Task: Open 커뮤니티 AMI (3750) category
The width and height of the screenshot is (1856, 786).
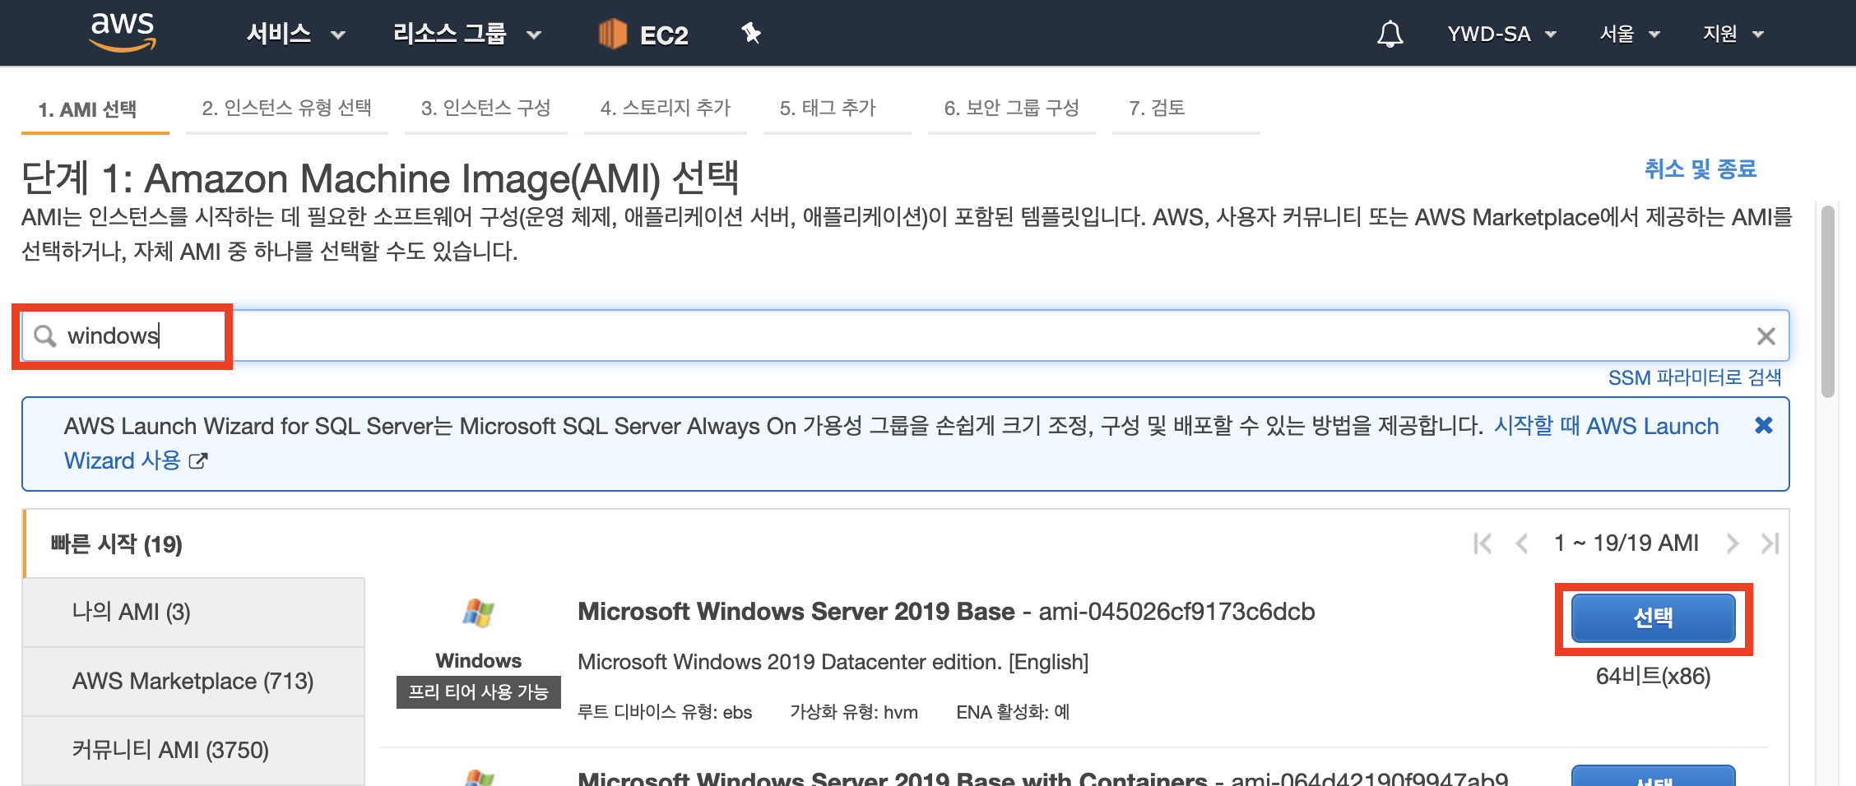Action: click(x=194, y=750)
